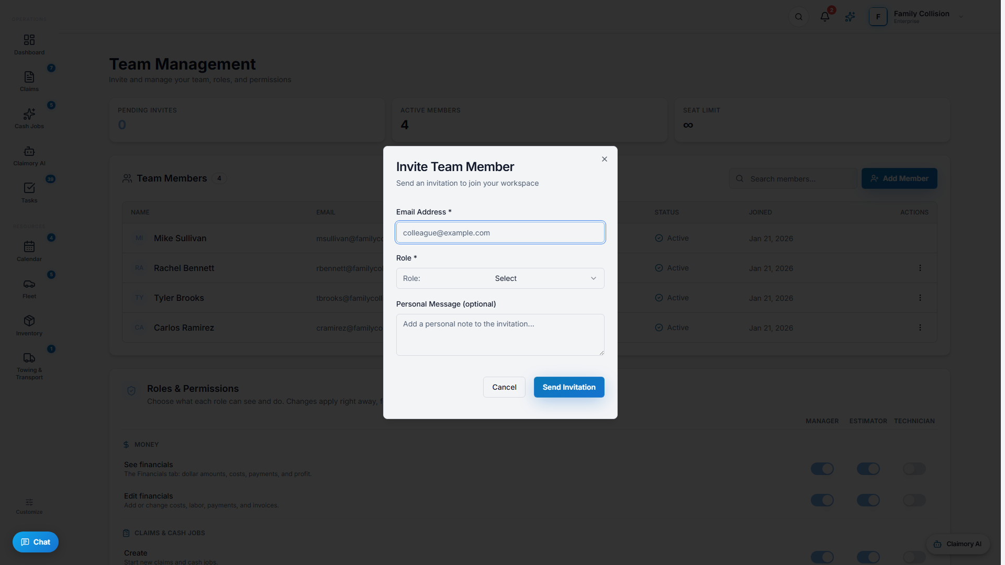Click the search magnifier in header
The width and height of the screenshot is (1005, 565).
[x=799, y=17]
